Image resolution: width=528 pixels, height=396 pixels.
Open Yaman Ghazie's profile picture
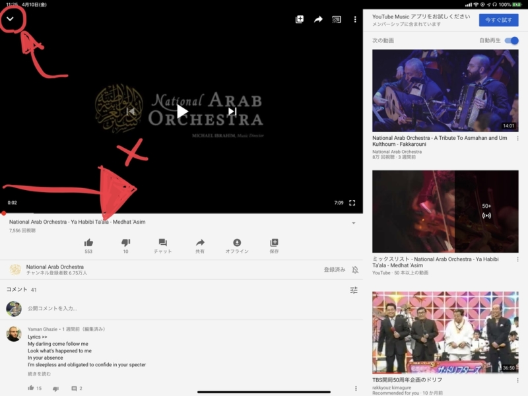[x=14, y=334]
